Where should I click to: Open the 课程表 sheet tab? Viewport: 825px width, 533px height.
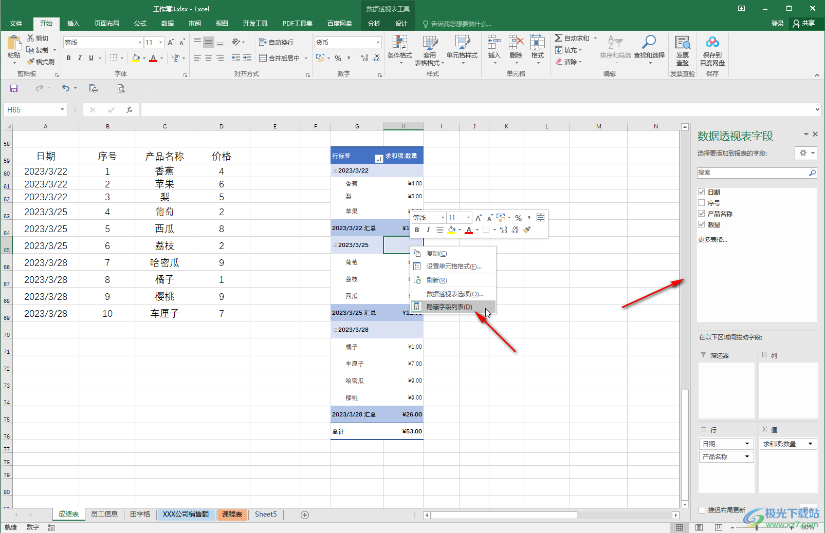(x=232, y=514)
